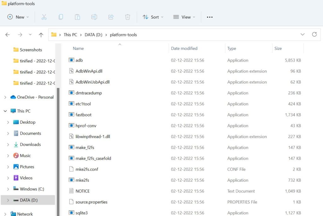Open the View layout menu
Screen dimensions: 323x216
(184, 17)
